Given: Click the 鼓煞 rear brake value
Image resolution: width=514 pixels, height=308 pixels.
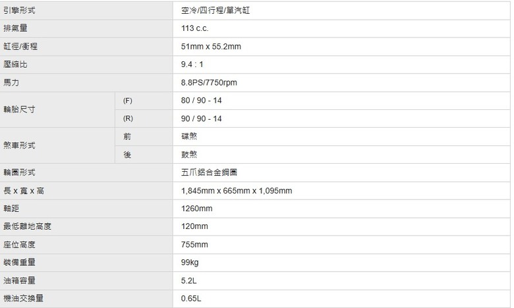Looking at the screenshot, I should (189, 155).
